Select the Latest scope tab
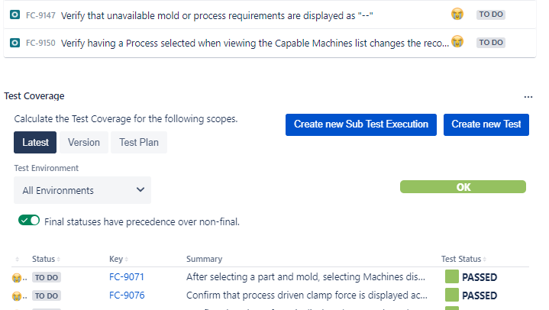Image resolution: width=549 pixels, height=310 pixels. click(x=35, y=142)
